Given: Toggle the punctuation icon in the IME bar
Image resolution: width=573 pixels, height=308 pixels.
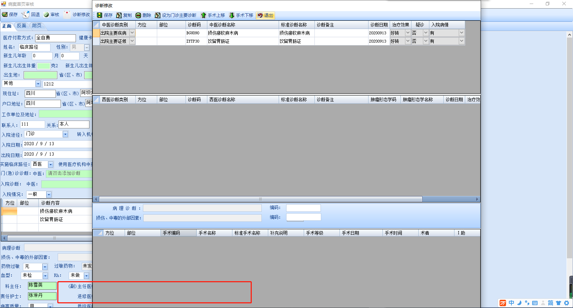Looking at the screenshot, I should pyautogui.click(x=527, y=303).
